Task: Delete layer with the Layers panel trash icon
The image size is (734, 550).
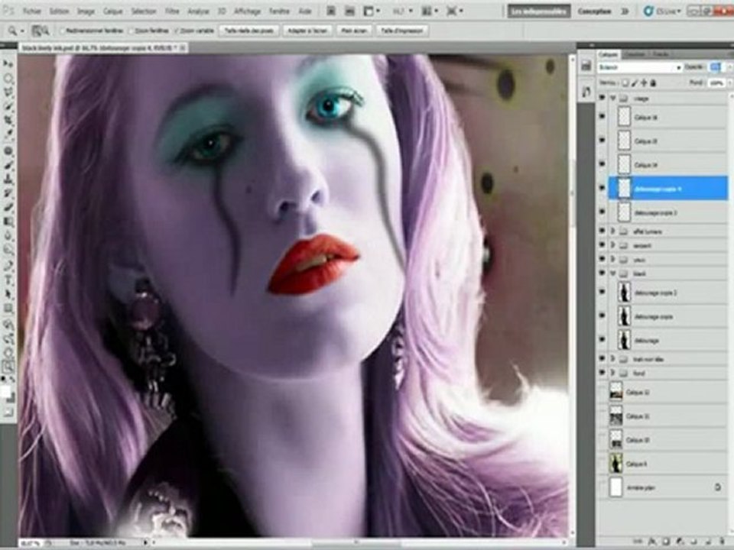Action: pos(721,542)
